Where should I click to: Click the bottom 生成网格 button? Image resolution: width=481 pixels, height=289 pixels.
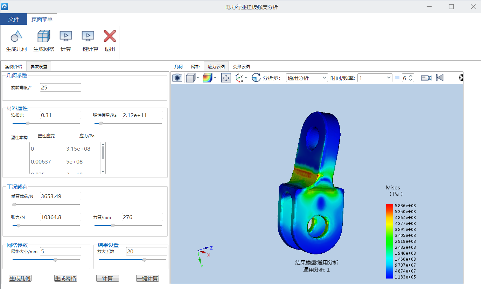tap(65, 279)
